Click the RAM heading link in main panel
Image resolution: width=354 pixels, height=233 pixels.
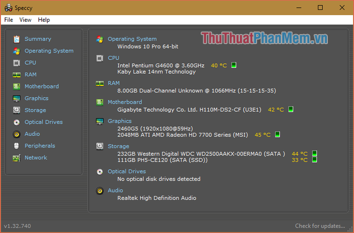114,83
